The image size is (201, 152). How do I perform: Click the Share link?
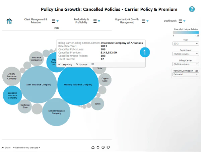[6, 148]
